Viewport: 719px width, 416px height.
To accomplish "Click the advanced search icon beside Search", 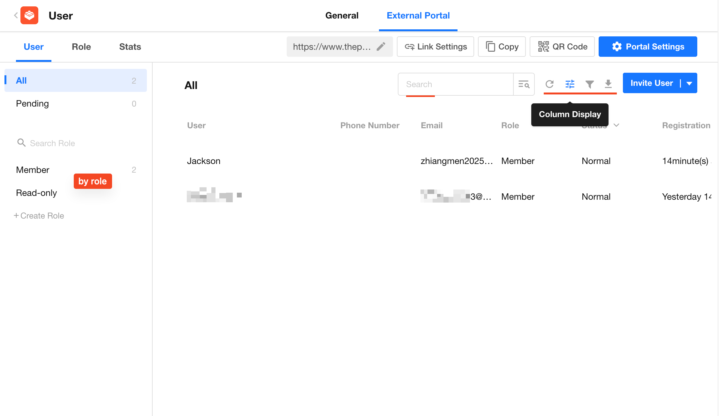I will 524,84.
